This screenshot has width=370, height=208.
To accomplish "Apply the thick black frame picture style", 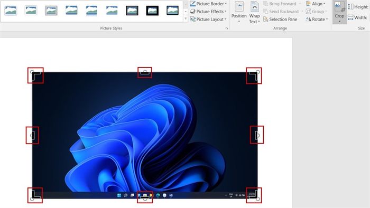I will pos(152,11).
